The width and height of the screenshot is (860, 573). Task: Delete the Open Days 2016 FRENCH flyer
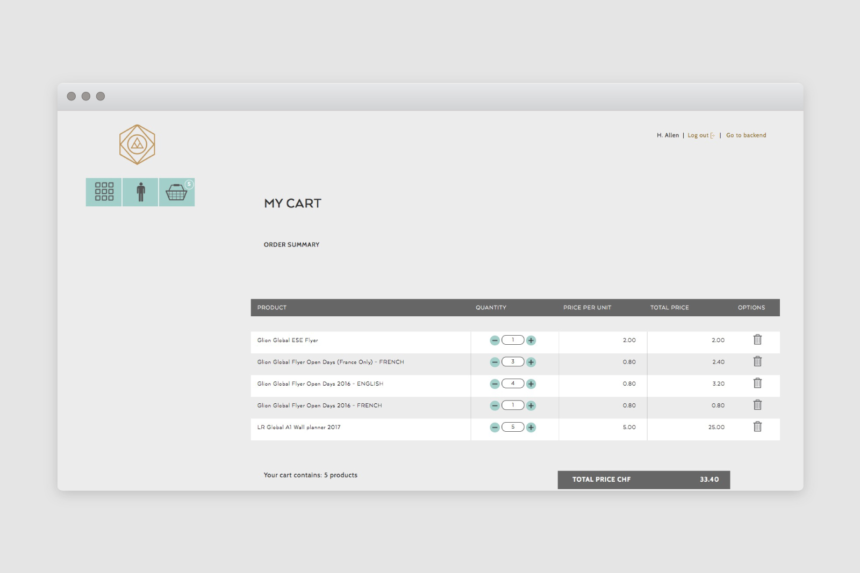(x=757, y=405)
